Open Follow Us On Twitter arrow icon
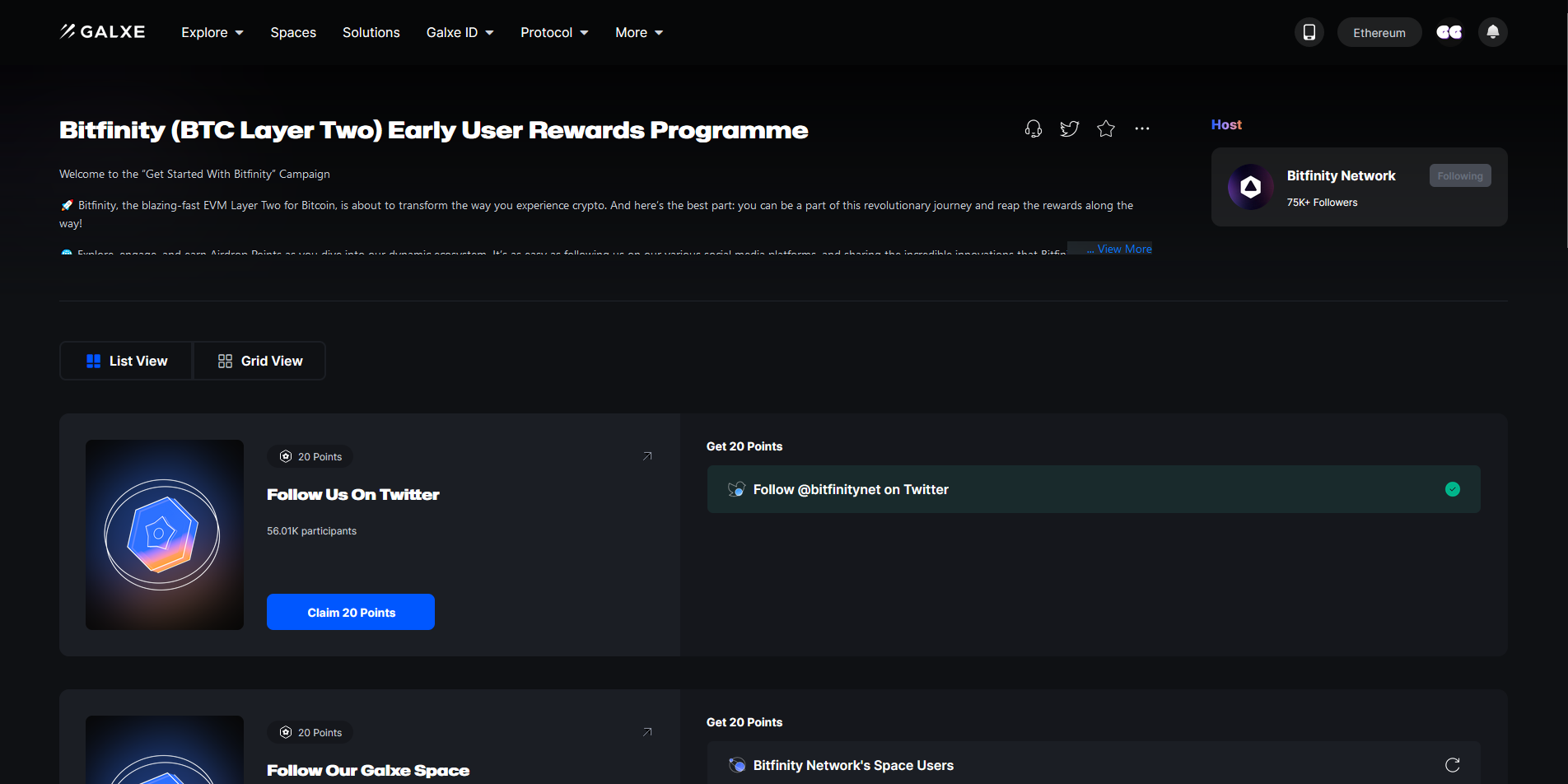The width and height of the screenshot is (1568, 784). 647,456
